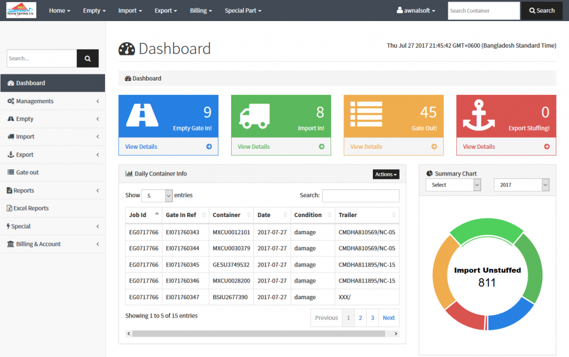Expand the Reports sidebar section chevron
This screenshot has width=569, height=357.
pyautogui.click(x=98, y=190)
